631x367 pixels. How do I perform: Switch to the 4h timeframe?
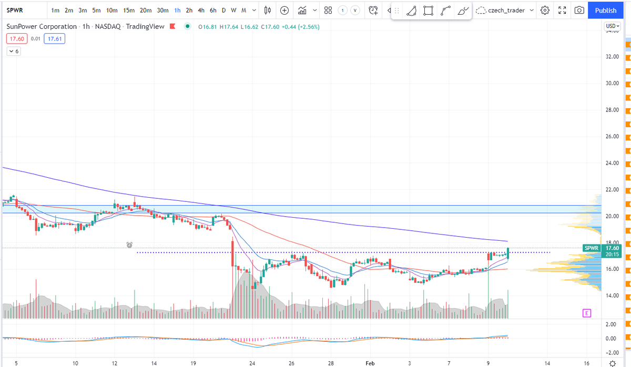coord(201,10)
